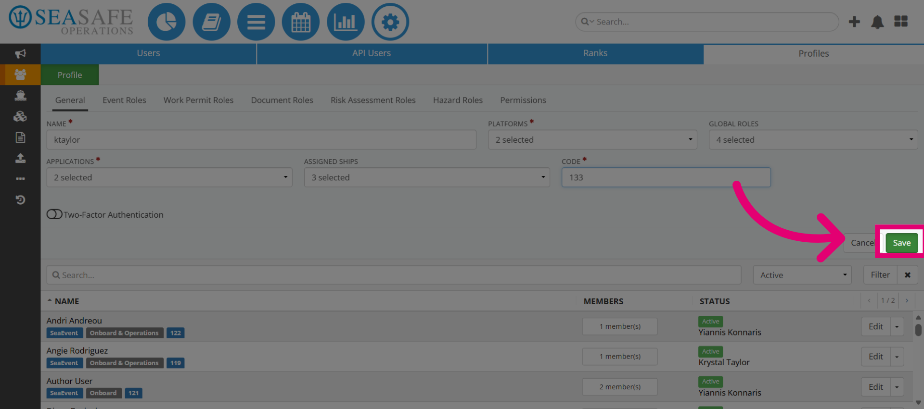Open the Work Permit Roles tab
Viewport: 924px width, 409px height.
198,100
